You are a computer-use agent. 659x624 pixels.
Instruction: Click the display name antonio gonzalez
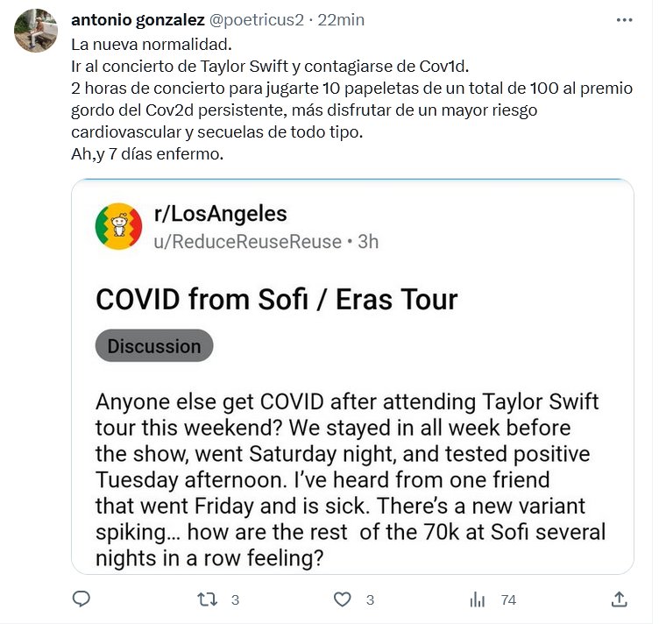[x=137, y=19]
